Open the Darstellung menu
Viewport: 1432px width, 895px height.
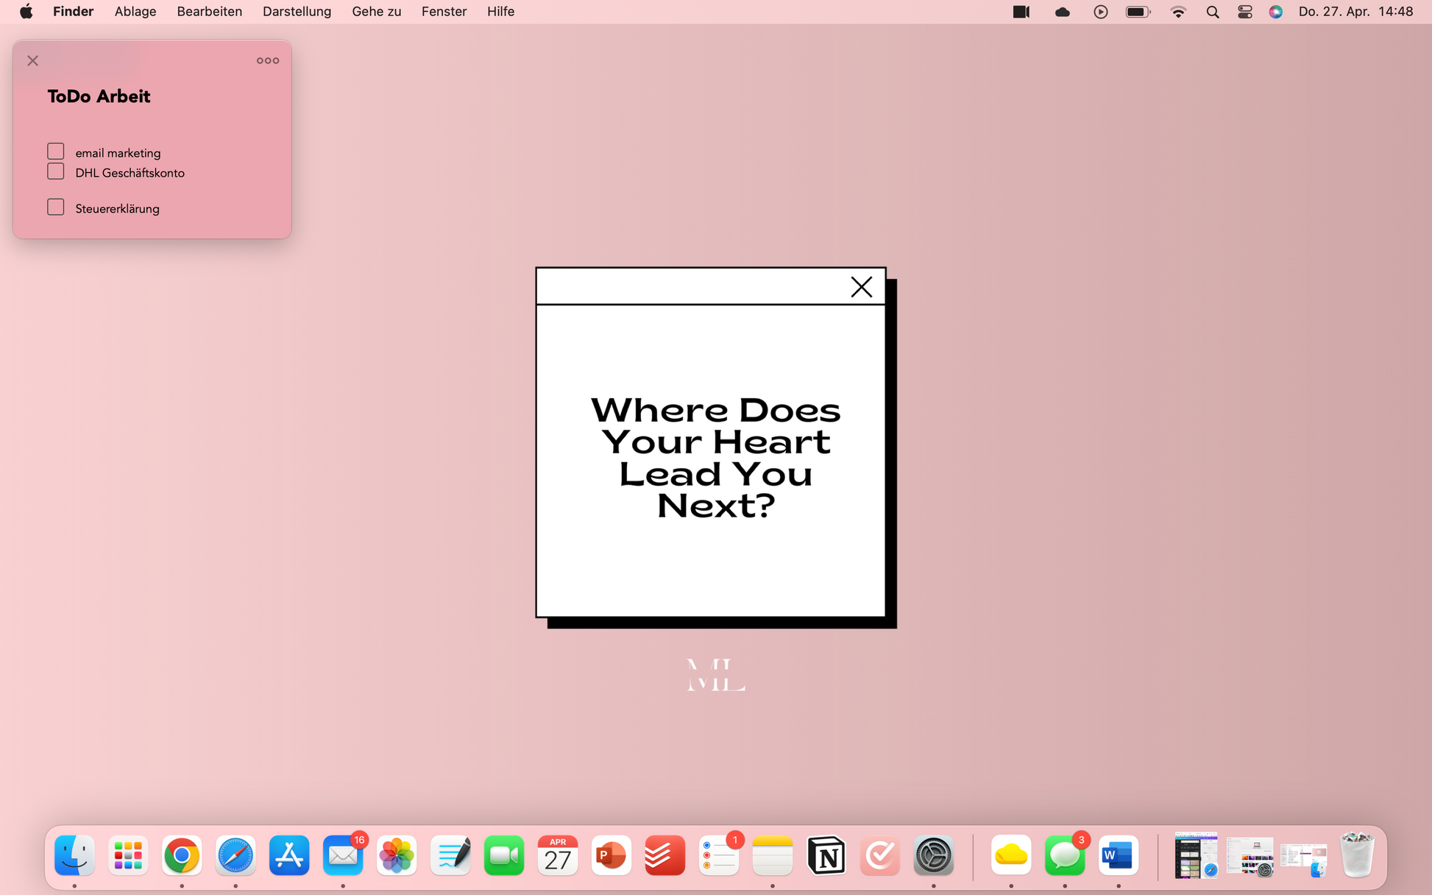[x=297, y=12]
